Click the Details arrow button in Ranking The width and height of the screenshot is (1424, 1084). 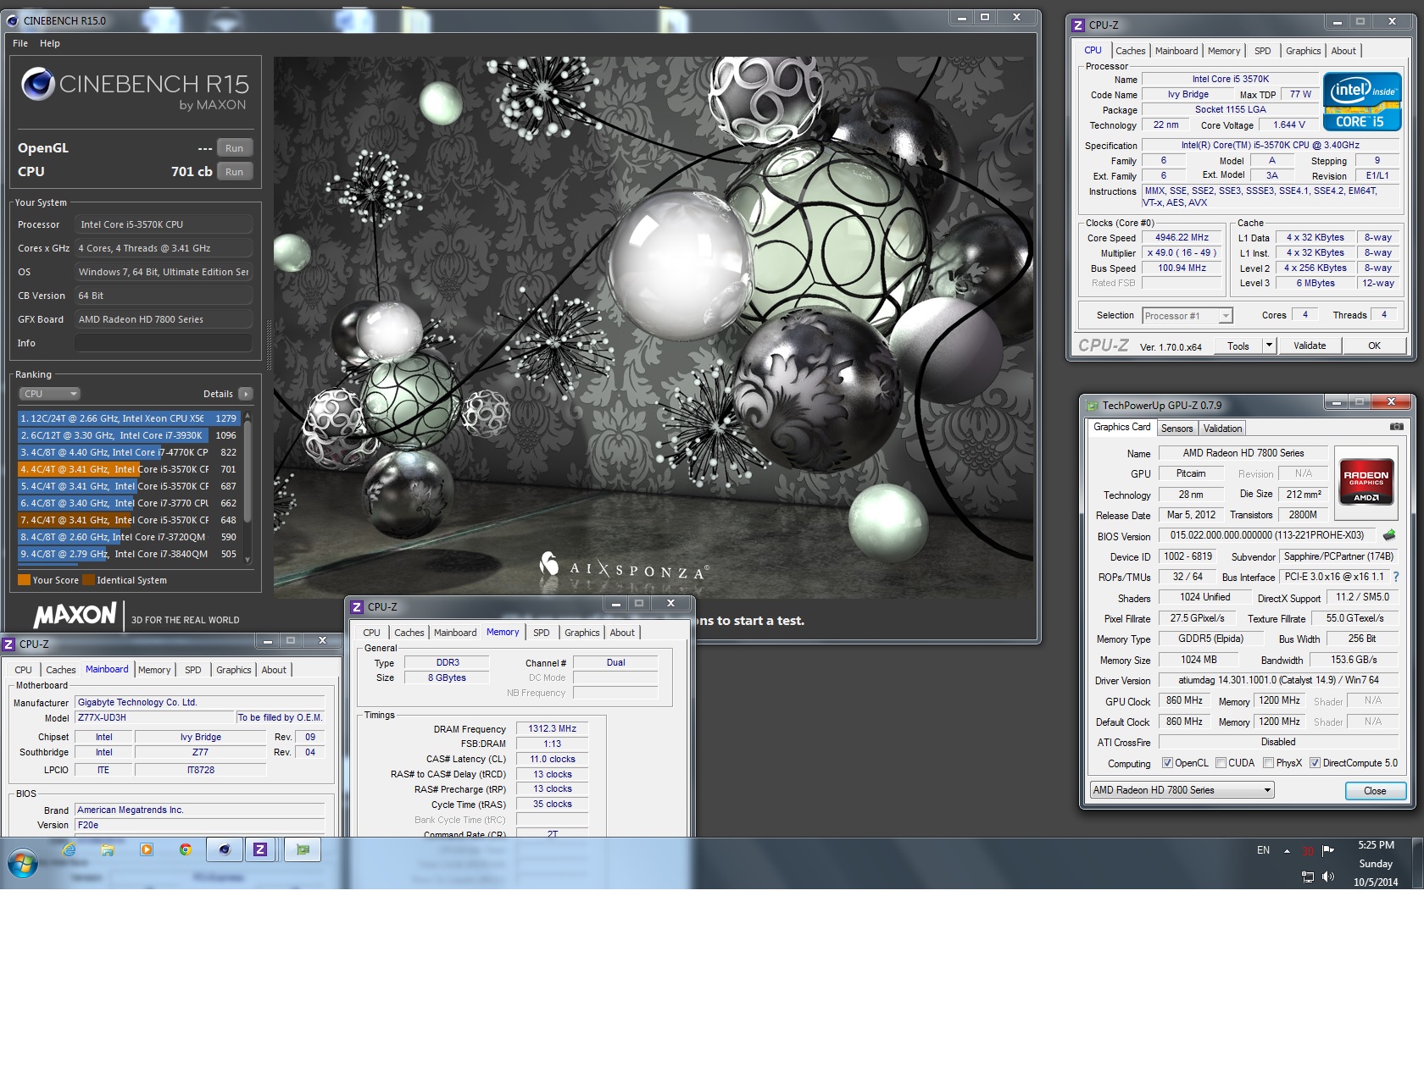(246, 394)
